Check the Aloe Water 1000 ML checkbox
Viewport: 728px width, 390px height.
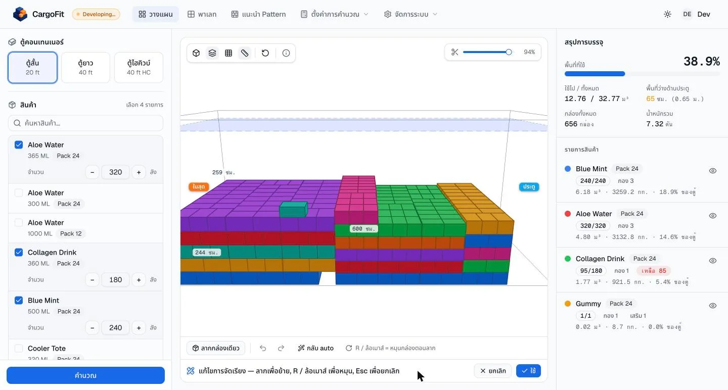(19, 223)
